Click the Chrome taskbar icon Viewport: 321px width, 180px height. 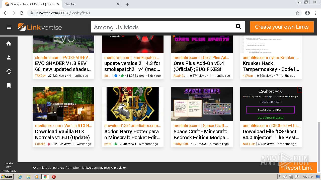pyautogui.click(x=45, y=177)
